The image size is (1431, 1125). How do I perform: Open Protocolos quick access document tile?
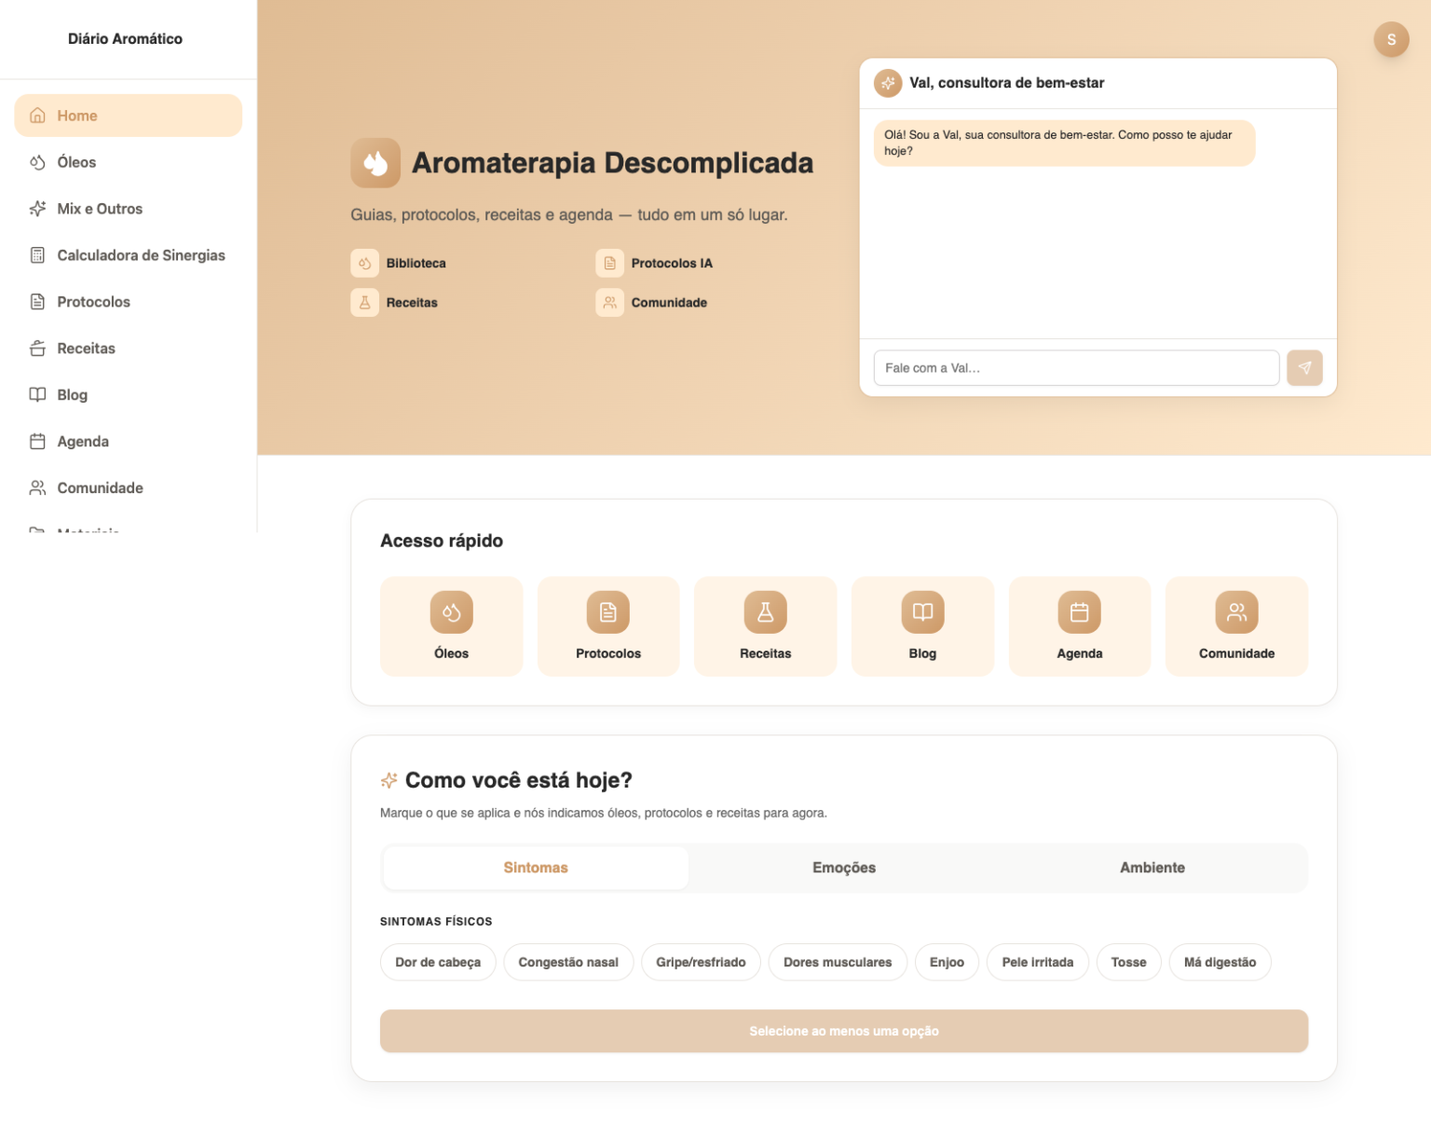(608, 625)
